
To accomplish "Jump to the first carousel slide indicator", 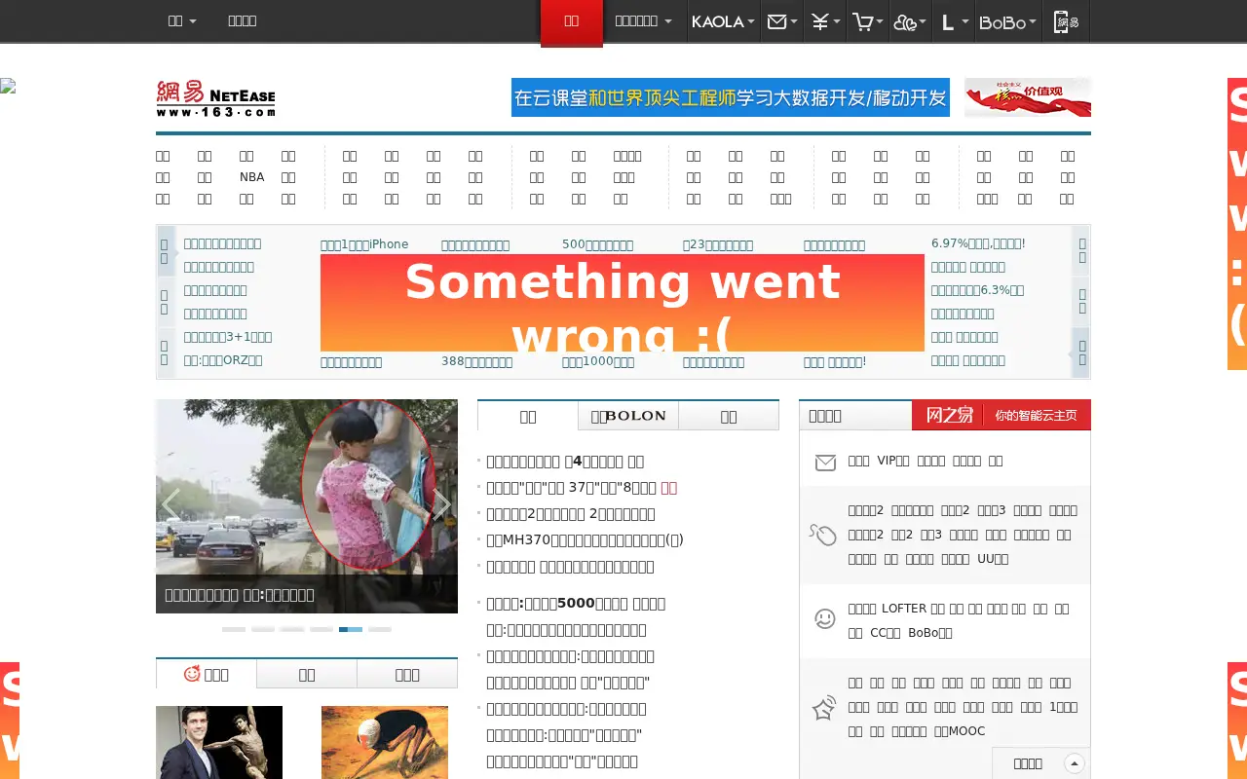I will 234,630.
